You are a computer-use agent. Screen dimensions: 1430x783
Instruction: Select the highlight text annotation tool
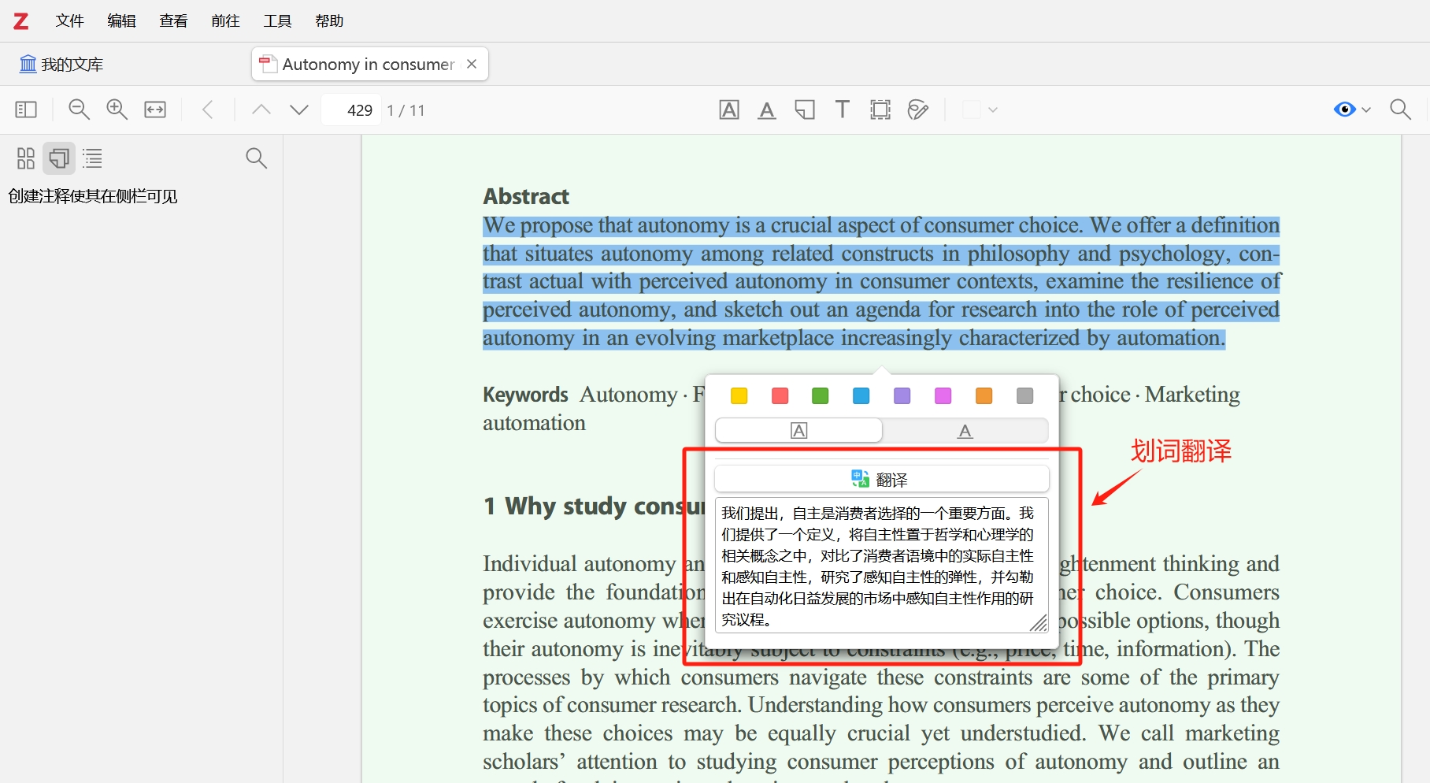(728, 109)
